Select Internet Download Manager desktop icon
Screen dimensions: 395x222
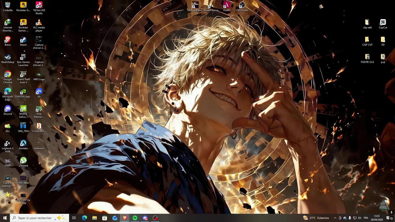pyautogui.click(x=8, y=25)
